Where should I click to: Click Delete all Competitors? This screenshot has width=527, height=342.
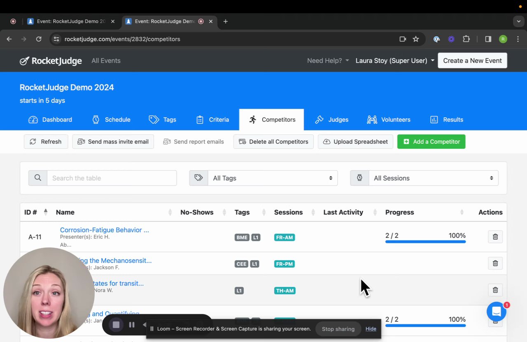click(x=273, y=142)
